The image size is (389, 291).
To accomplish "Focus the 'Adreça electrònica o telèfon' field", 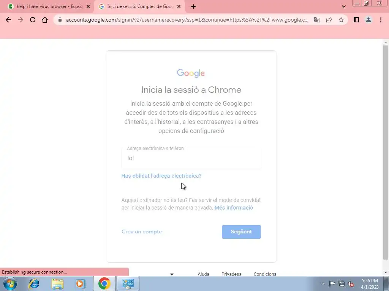I will point(191,158).
